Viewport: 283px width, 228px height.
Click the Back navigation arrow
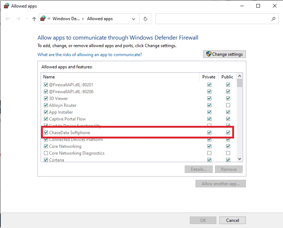pos(8,19)
